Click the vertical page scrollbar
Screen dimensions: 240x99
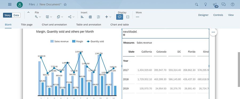[239, 69]
